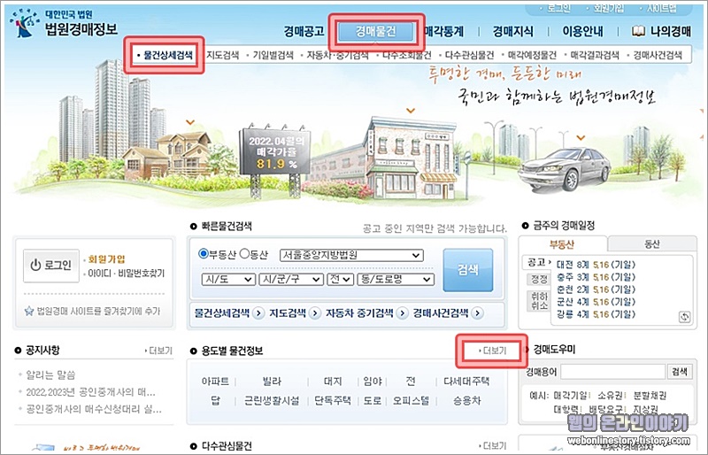
Task: Open 군산 4계 5.16 schedule entry
Action: tap(596, 301)
